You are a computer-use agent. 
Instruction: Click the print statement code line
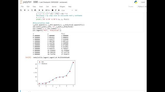53,19
